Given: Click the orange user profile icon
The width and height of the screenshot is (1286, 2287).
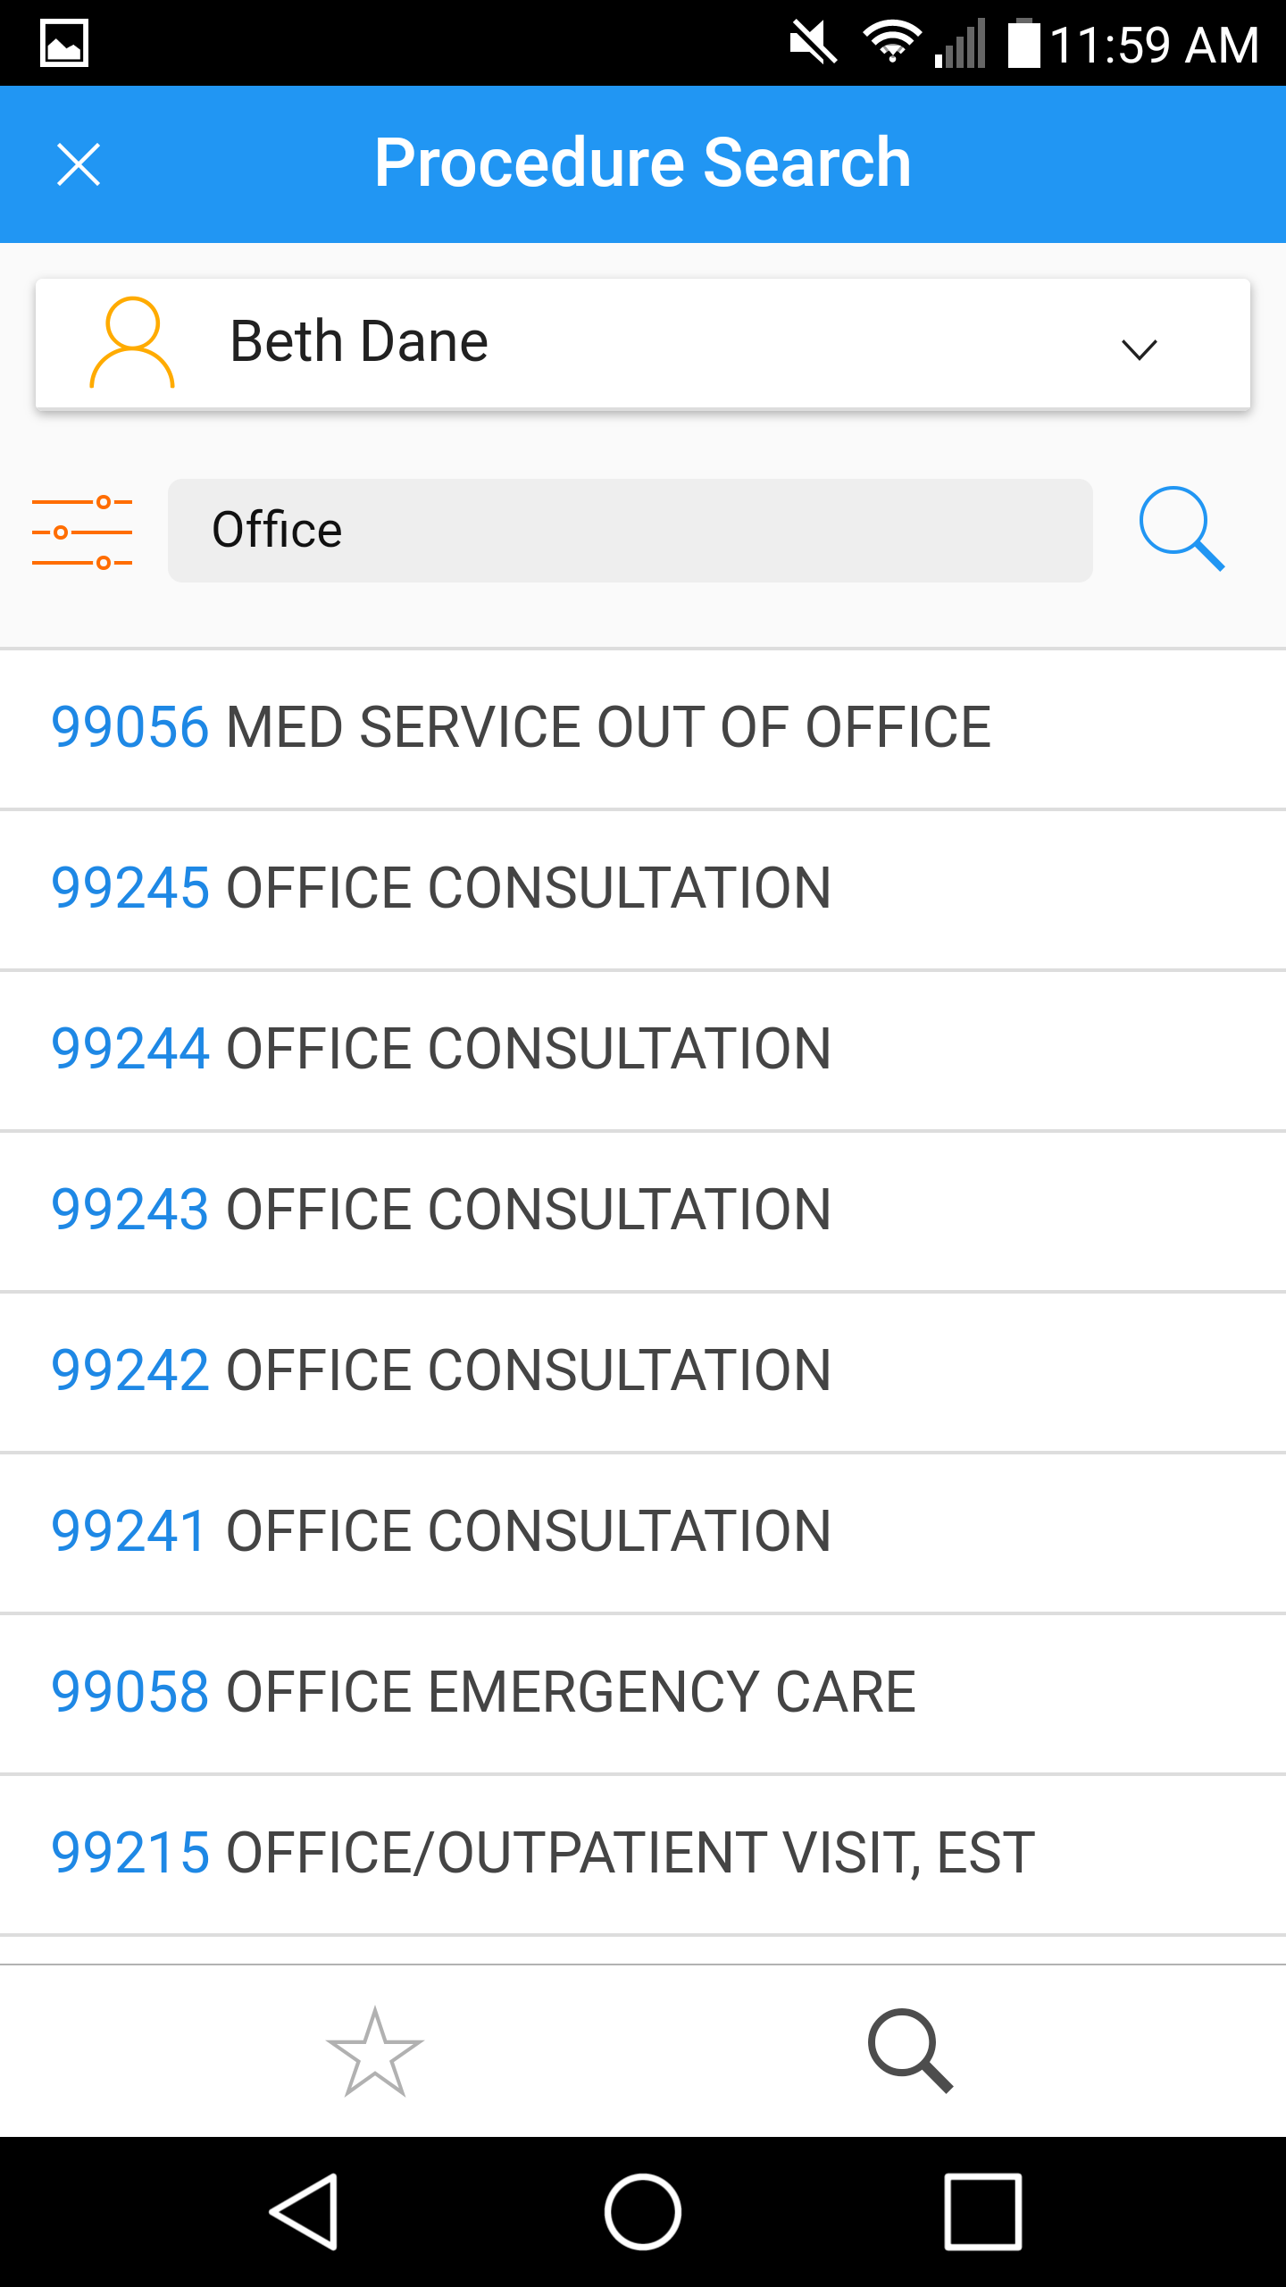Looking at the screenshot, I should coord(132,343).
